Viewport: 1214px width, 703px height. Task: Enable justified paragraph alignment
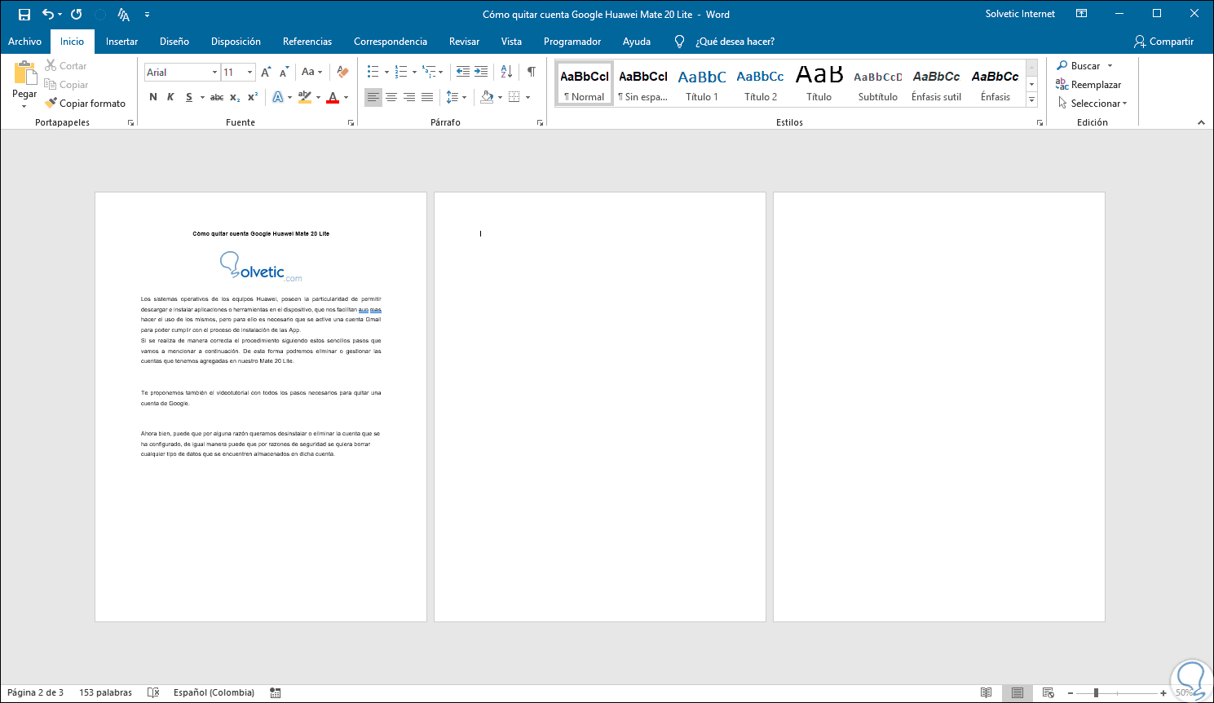coord(427,97)
